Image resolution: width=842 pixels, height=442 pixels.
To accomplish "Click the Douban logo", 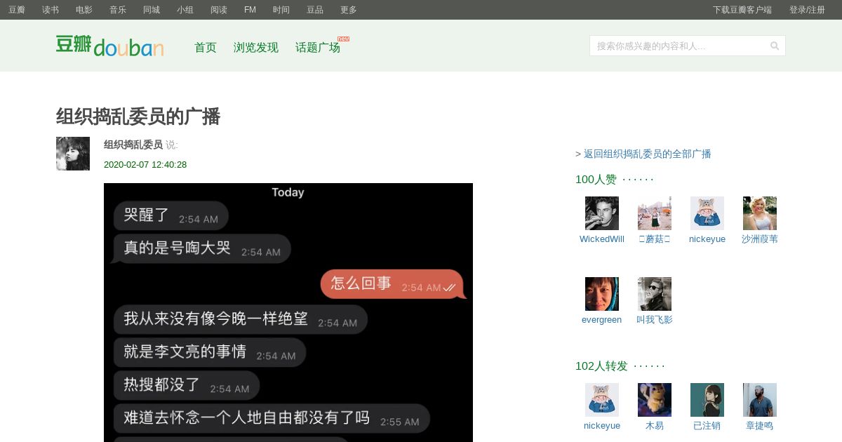I will [110, 46].
